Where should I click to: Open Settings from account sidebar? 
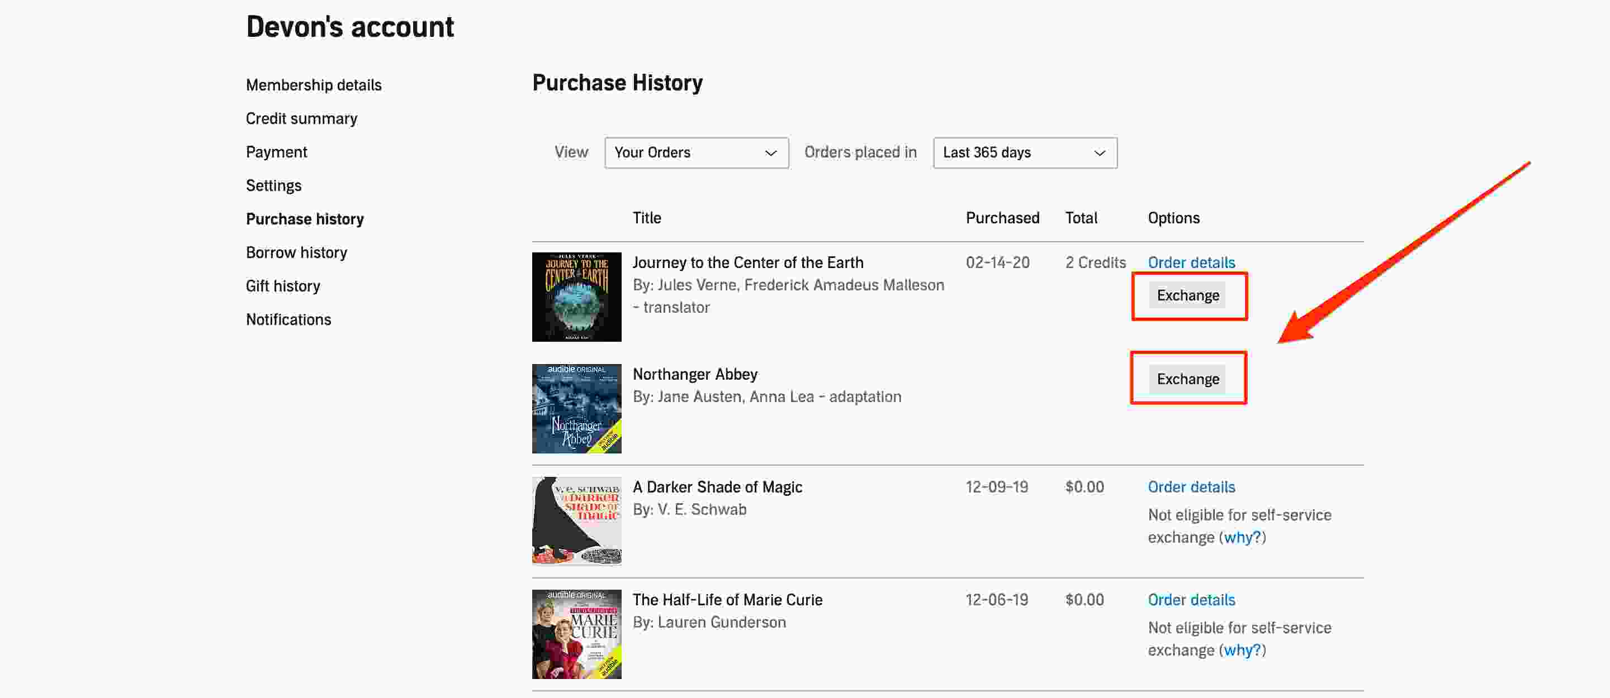(x=272, y=185)
